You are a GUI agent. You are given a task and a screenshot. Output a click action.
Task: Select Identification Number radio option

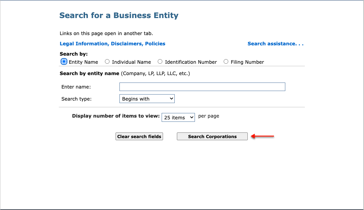160,62
